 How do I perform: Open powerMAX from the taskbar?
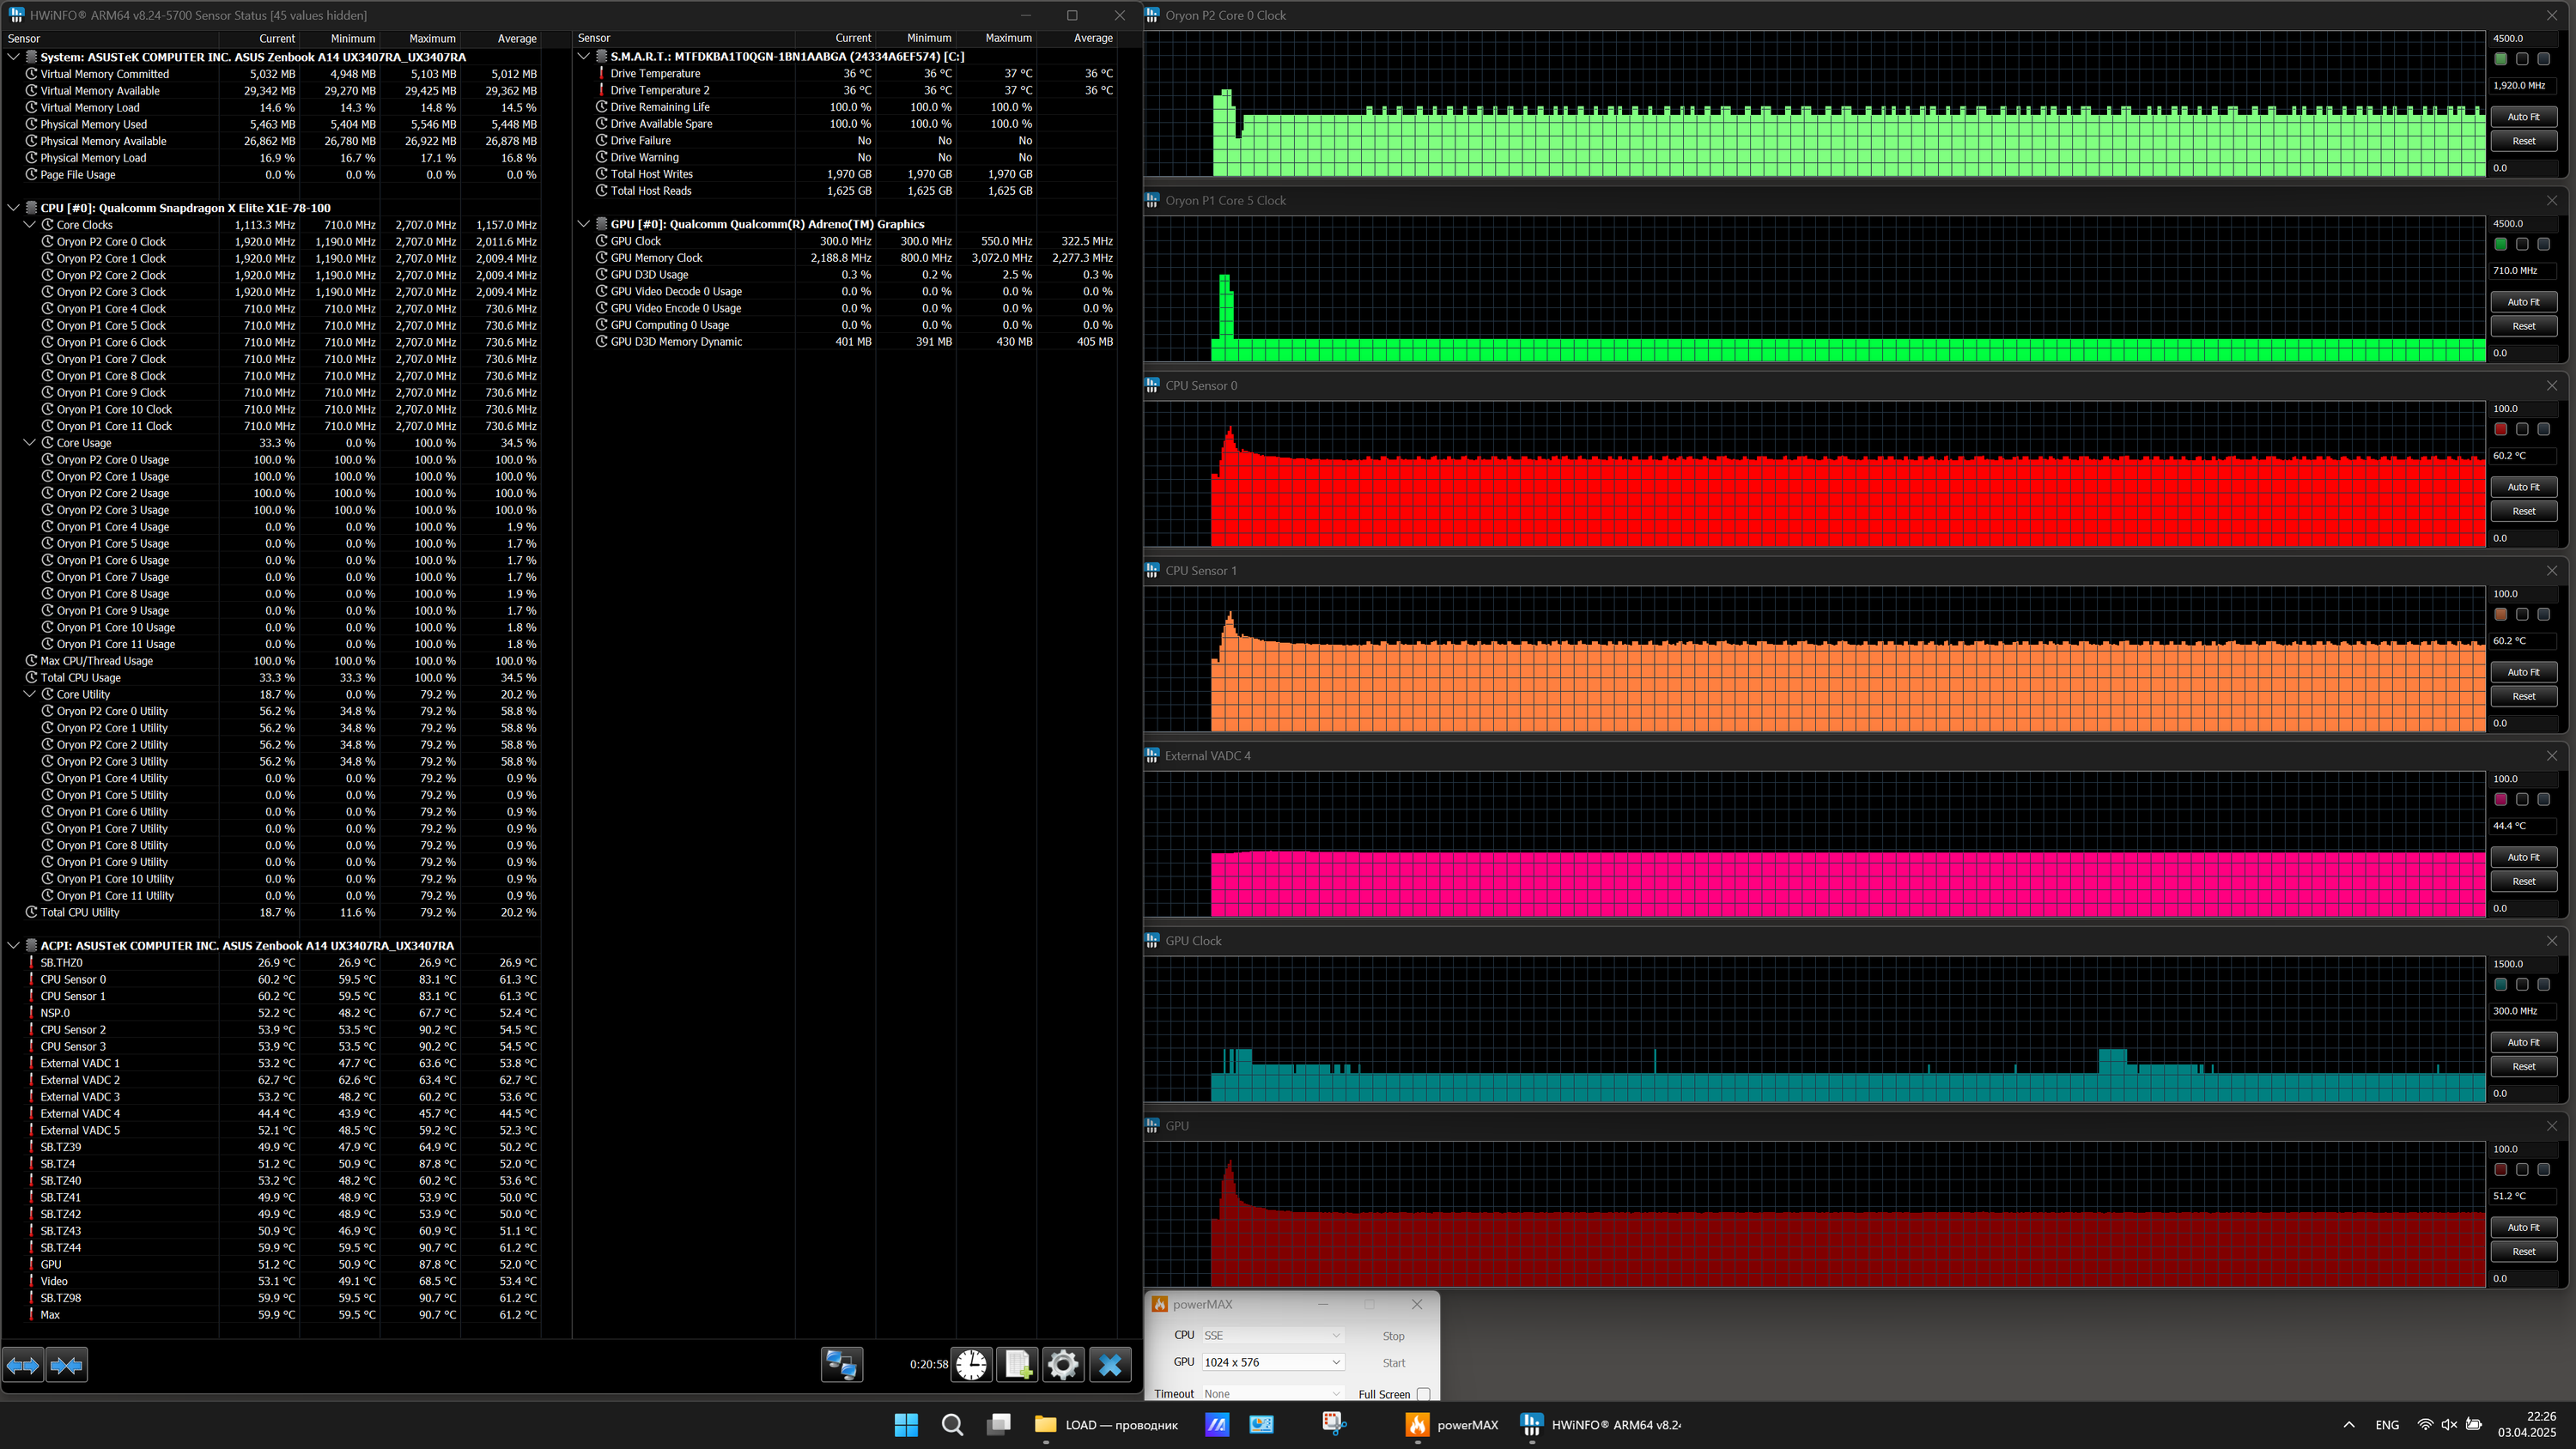1452,1425
